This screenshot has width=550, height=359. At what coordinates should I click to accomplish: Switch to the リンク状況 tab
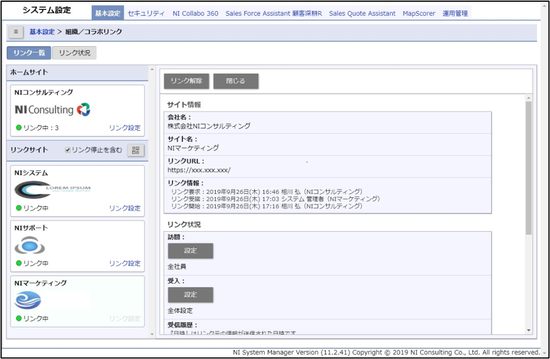point(74,53)
